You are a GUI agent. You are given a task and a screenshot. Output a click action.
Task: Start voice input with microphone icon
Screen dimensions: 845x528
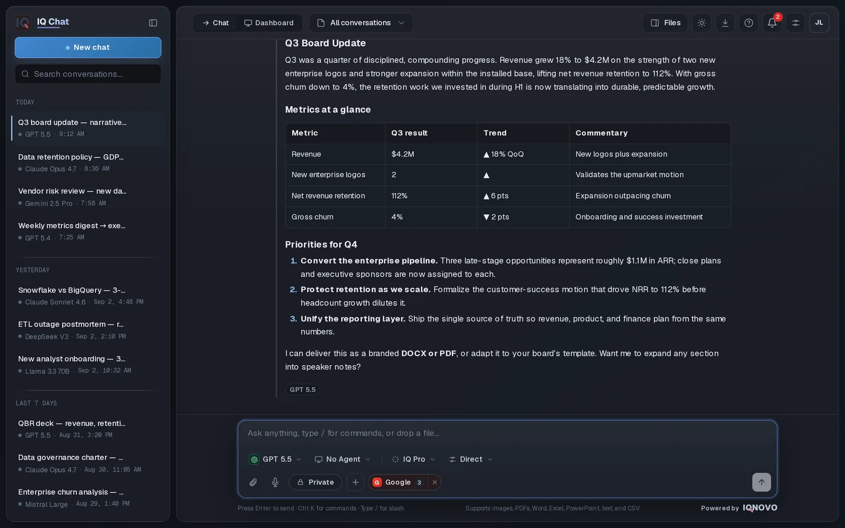point(275,482)
